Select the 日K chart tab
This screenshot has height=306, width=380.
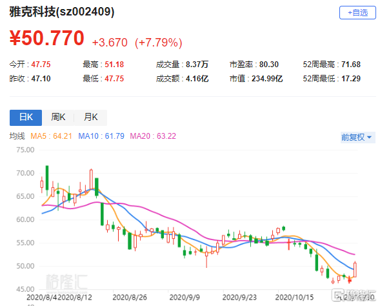26,117
